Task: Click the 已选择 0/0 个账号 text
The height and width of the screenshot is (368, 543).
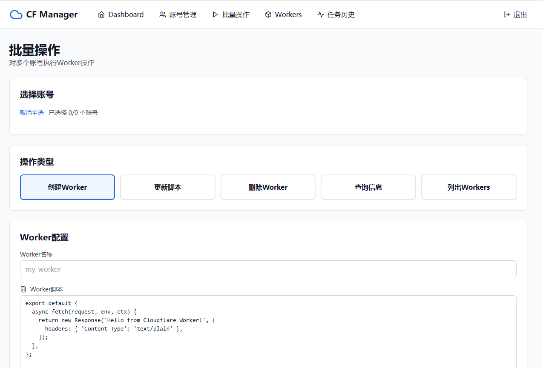Action: tap(73, 113)
